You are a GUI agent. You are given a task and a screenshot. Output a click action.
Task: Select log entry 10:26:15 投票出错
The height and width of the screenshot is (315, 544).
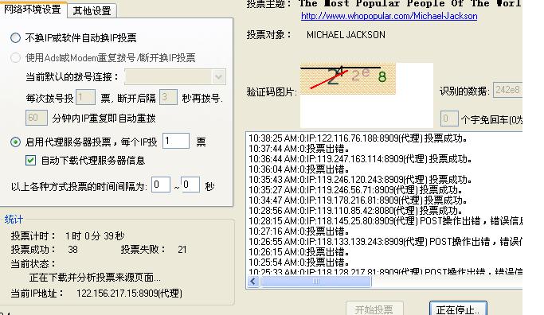(x=299, y=252)
